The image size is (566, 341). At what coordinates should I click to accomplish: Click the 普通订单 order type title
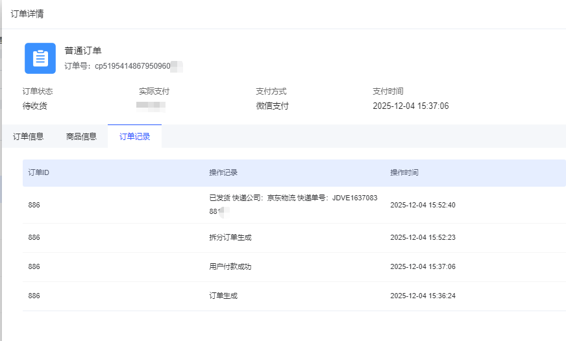(83, 51)
